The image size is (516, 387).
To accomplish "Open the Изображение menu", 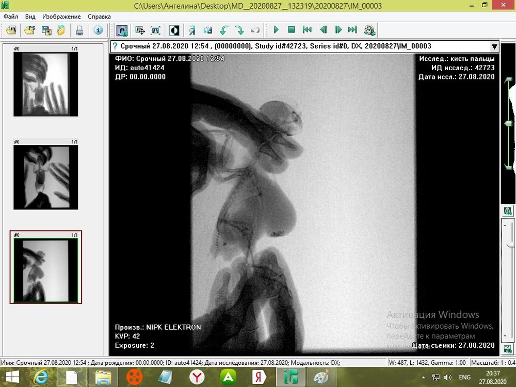I will coord(61,17).
